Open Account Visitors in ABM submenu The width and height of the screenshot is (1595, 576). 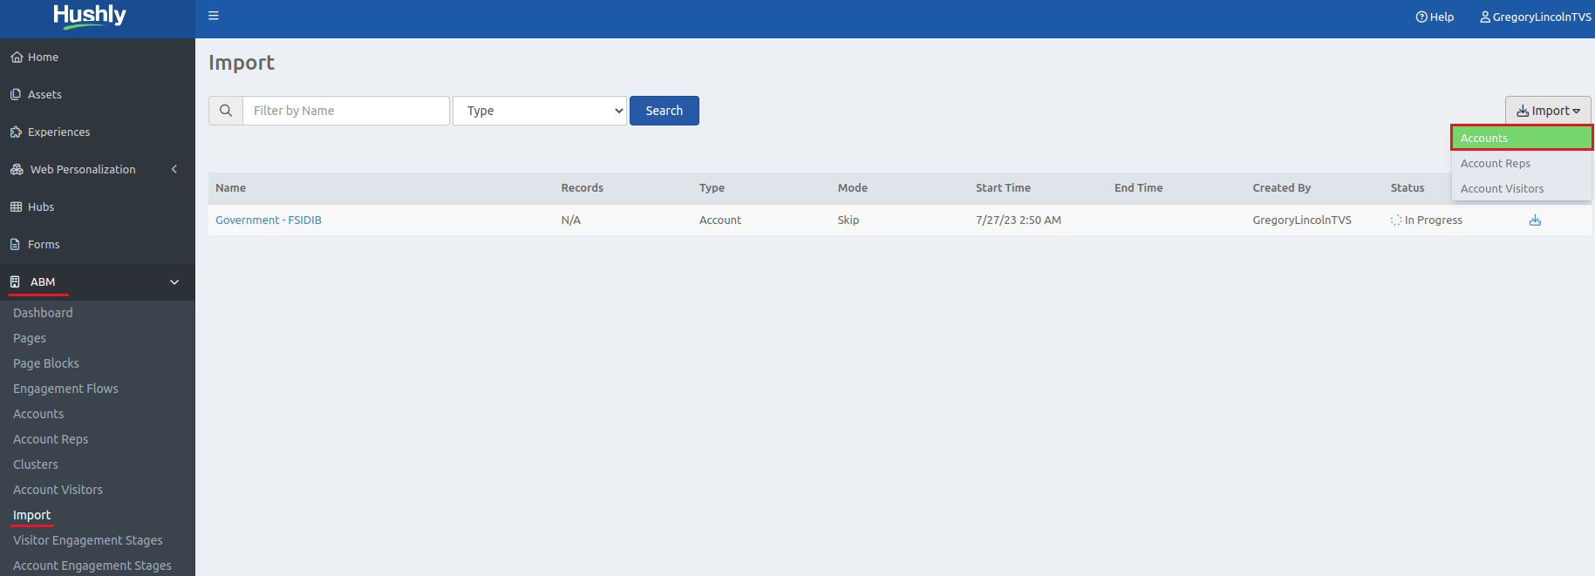(58, 490)
